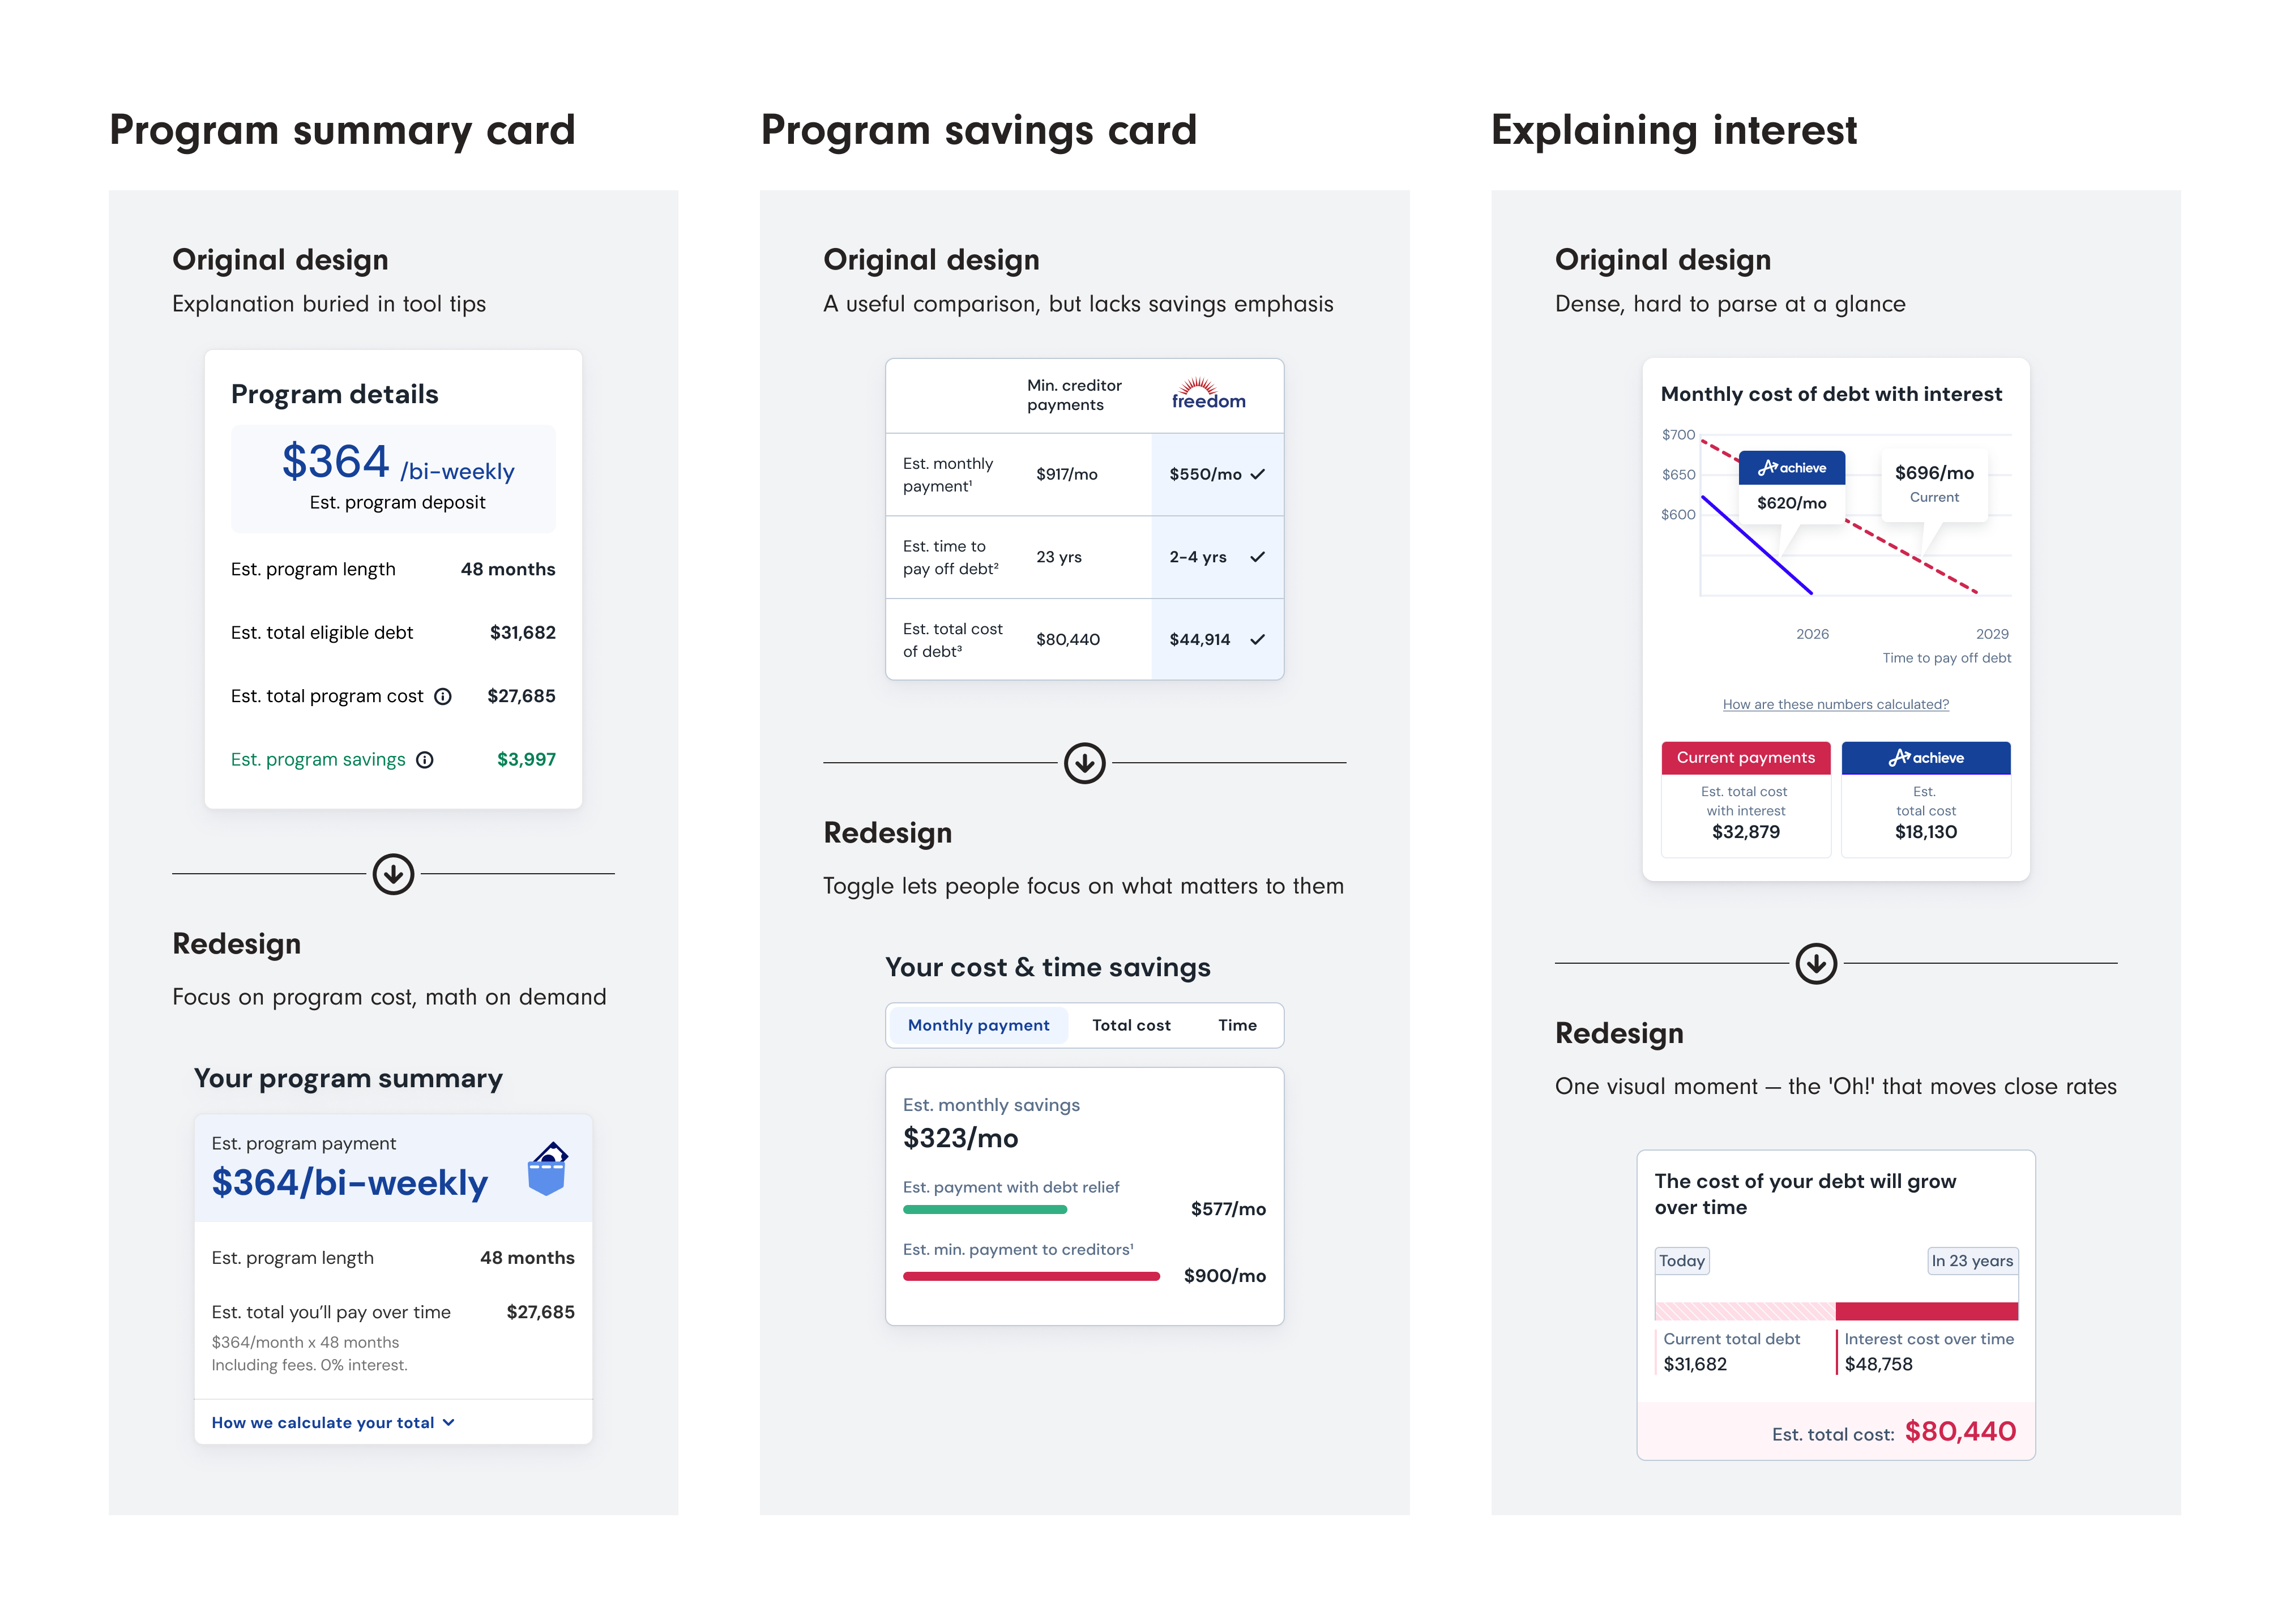Image resolution: width=2290 pixels, height=1624 pixels.
Task: Click the $696/mo Current chart tooltip
Action: tap(1934, 483)
